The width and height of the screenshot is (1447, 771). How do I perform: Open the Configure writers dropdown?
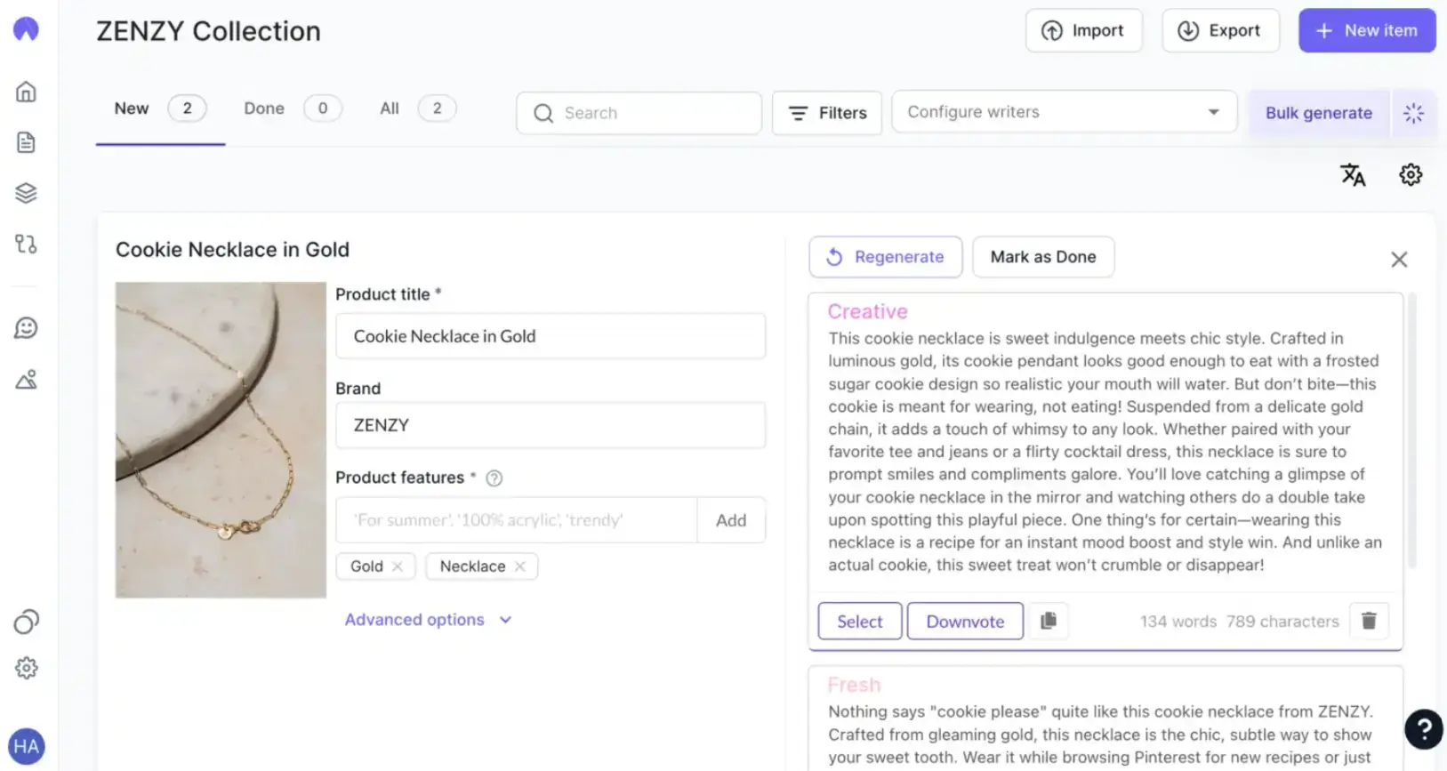(1064, 112)
